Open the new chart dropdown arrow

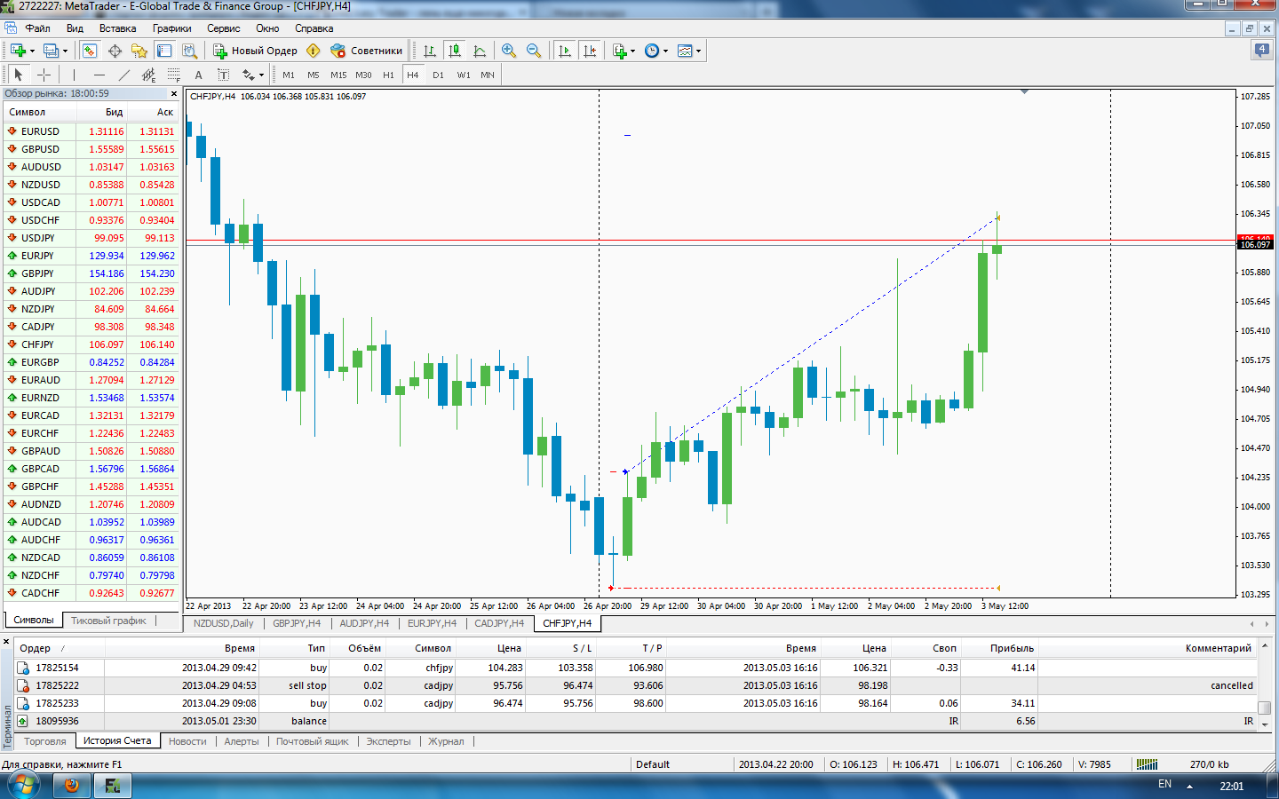(32, 51)
